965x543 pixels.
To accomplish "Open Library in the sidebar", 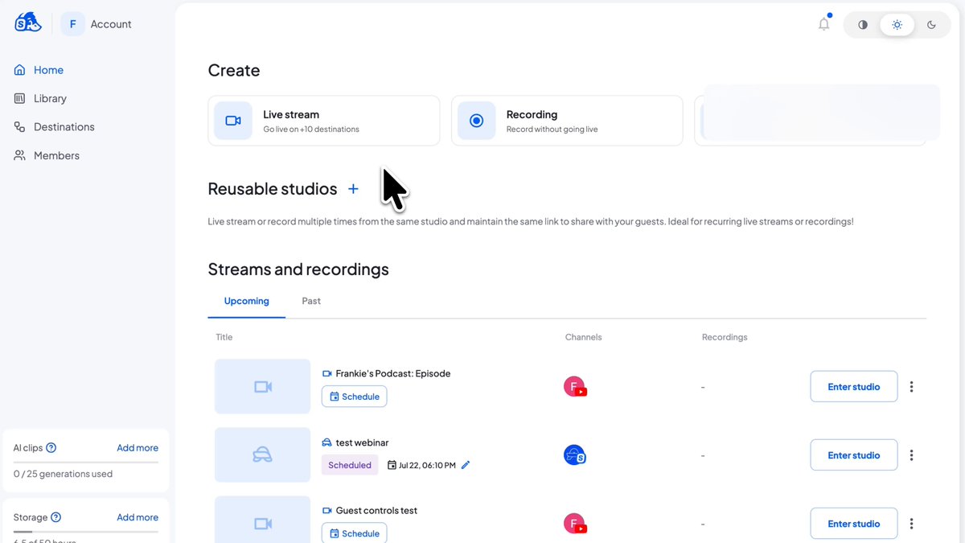I will coord(40,98).
